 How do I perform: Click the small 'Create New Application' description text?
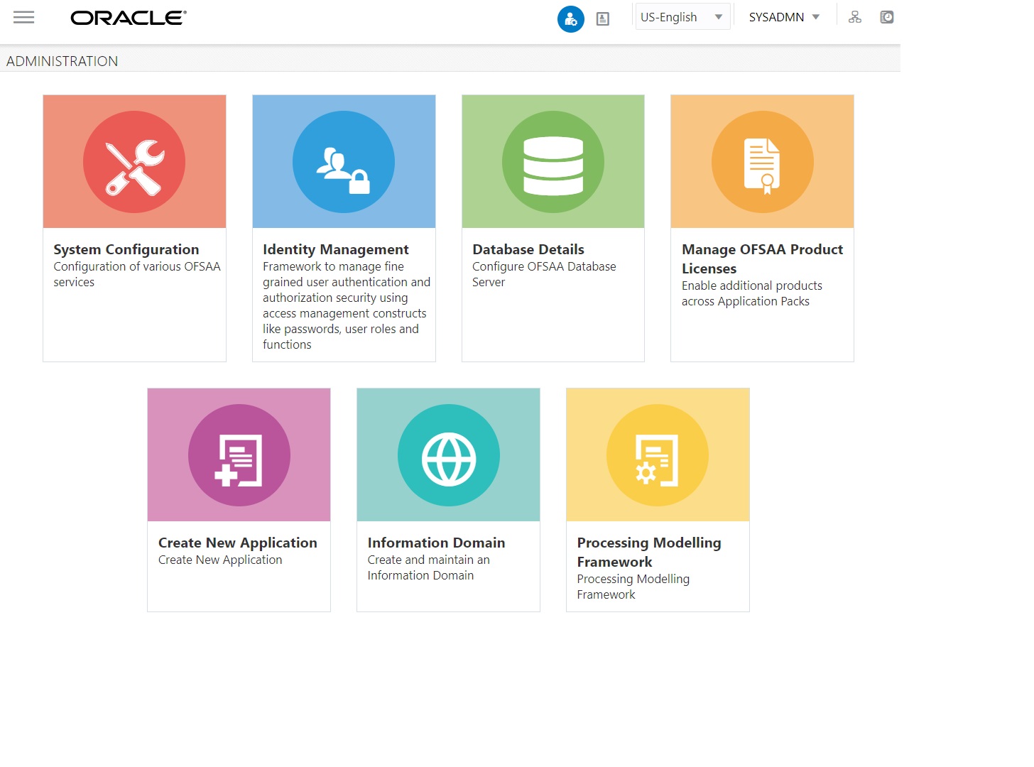pyautogui.click(x=220, y=560)
